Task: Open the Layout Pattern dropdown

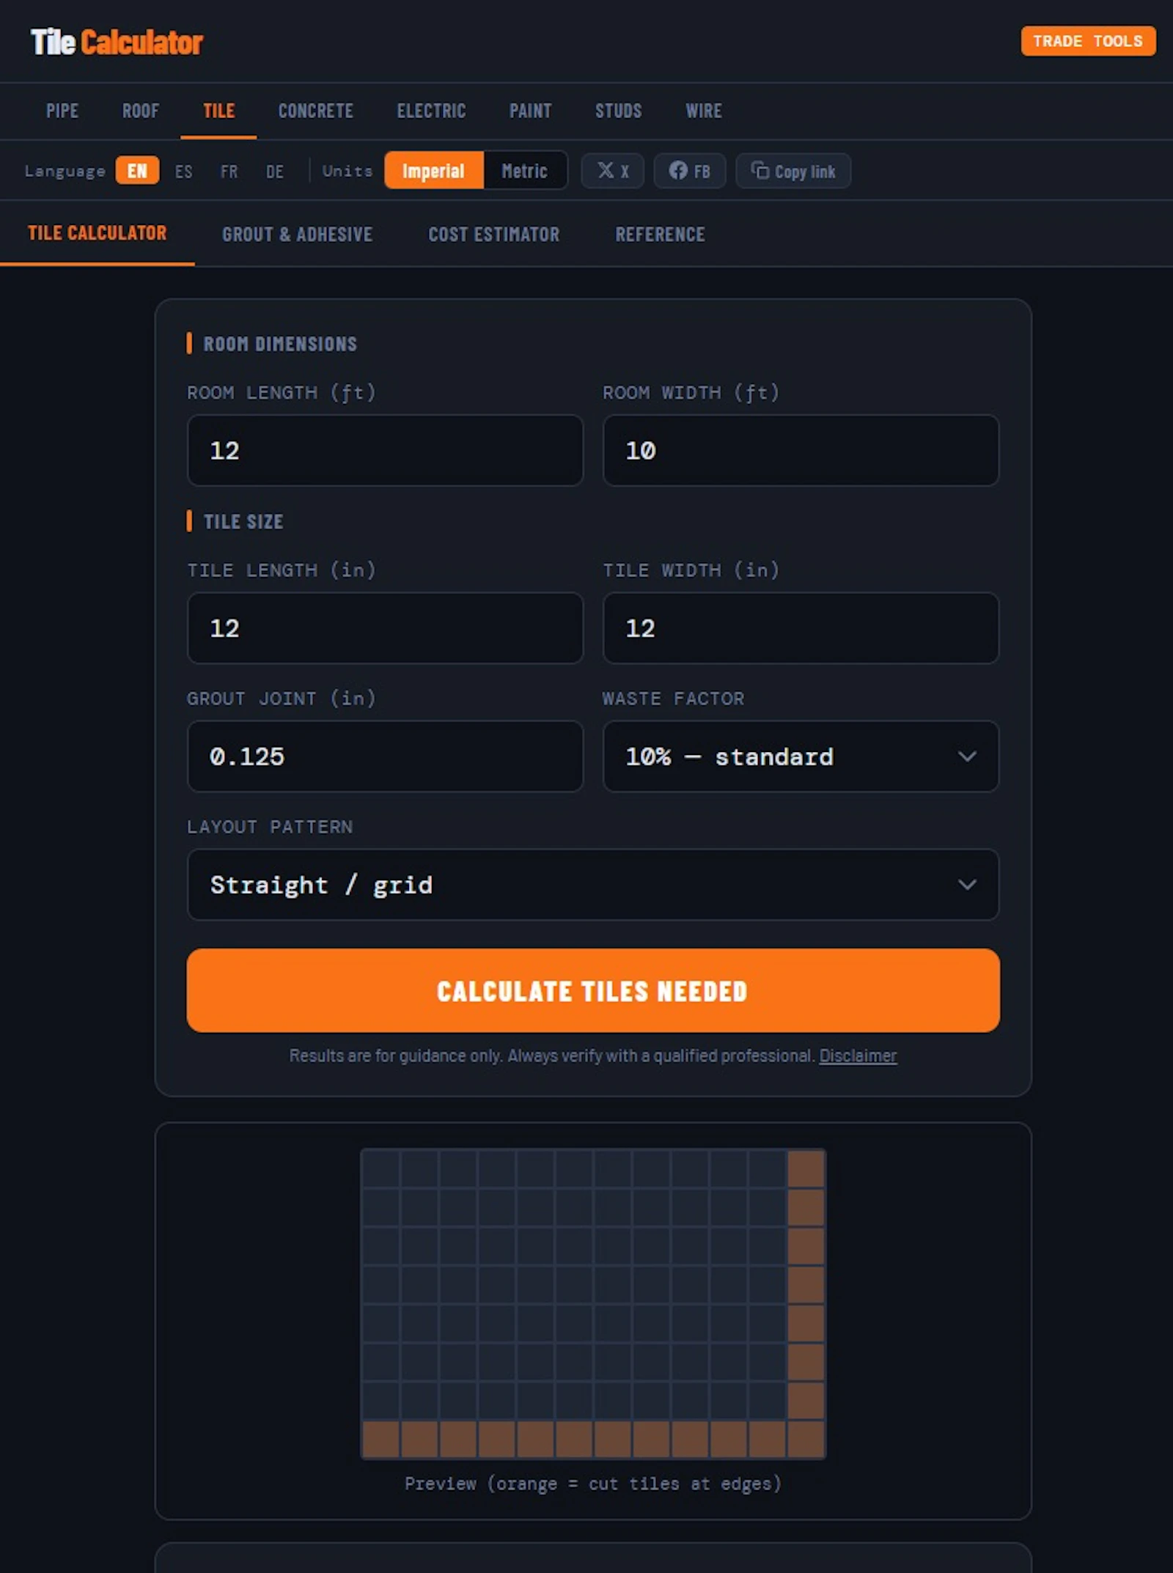Action: click(x=593, y=885)
